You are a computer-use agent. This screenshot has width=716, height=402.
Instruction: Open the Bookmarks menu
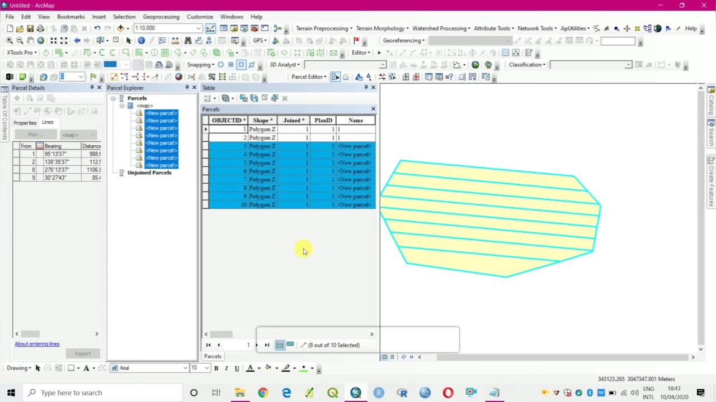pyautogui.click(x=71, y=17)
